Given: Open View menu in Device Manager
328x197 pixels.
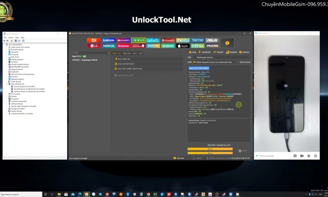Looking at the screenshot, I should 17,38.
